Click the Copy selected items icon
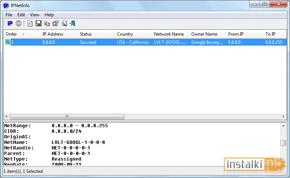The height and width of the screenshot is (178, 290). [x=47, y=23]
